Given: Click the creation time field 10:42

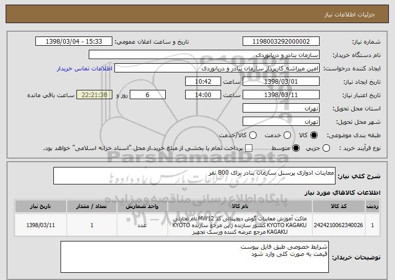Looking at the screenshot, I should tap(203, 82).
